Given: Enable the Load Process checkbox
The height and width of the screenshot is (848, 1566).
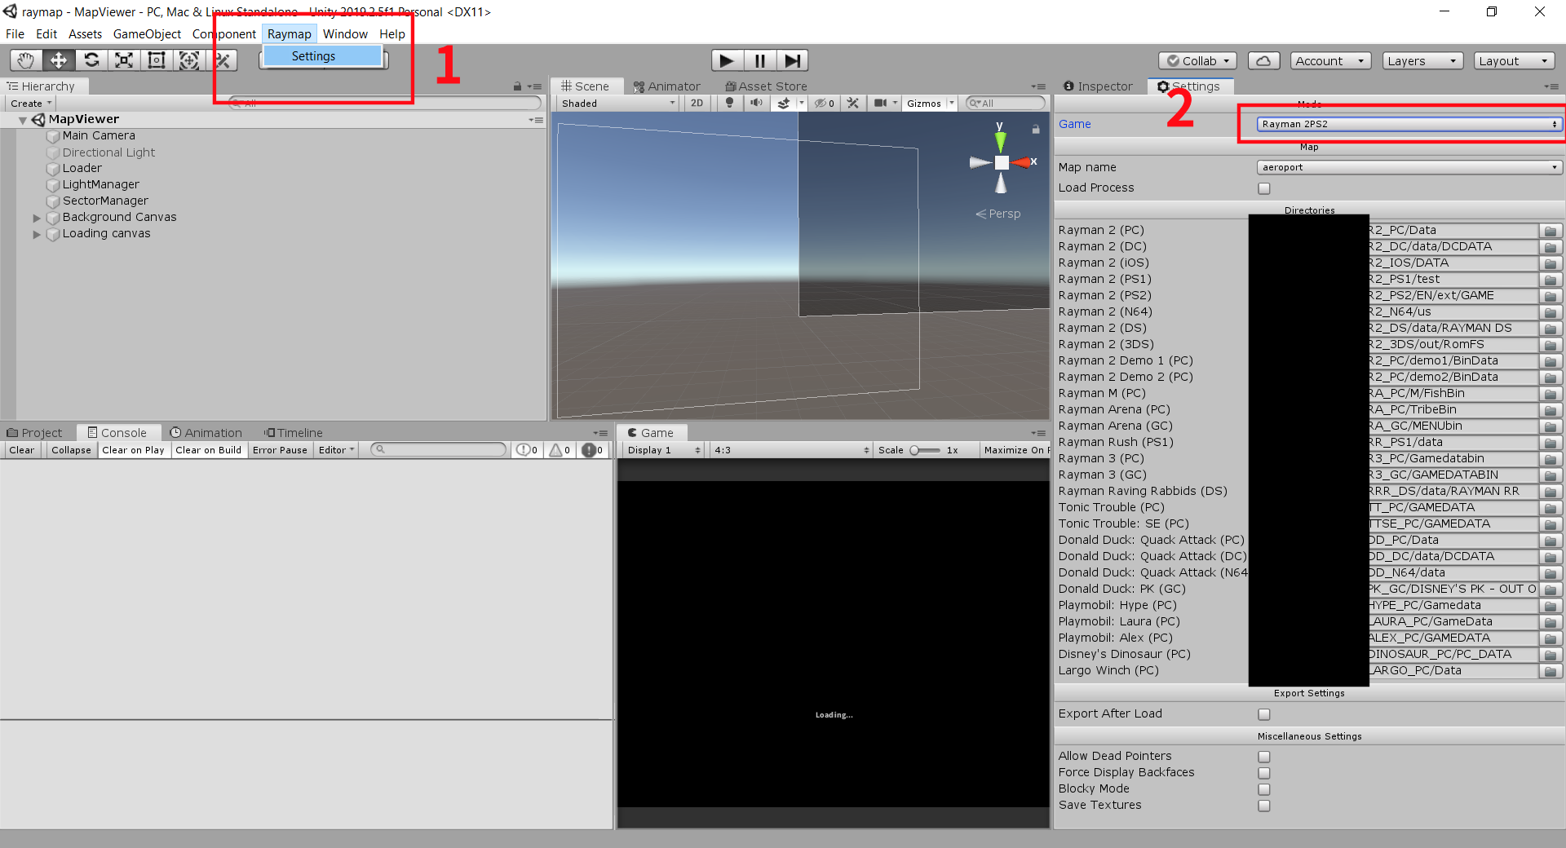Looking at the screenshot, I should pos(1264,188).
